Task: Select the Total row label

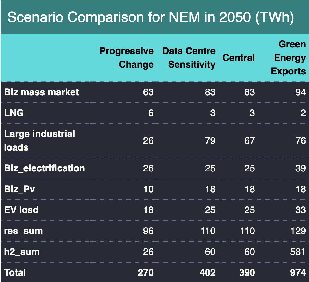Action: [x=15, y=273]
